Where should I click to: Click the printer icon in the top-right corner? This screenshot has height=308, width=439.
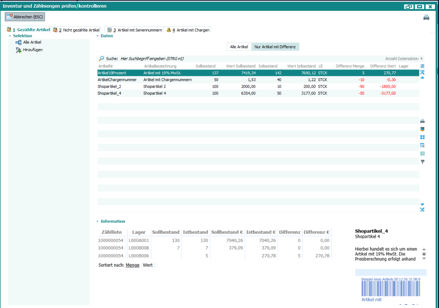pyautogui.click(x=426, y=17)
